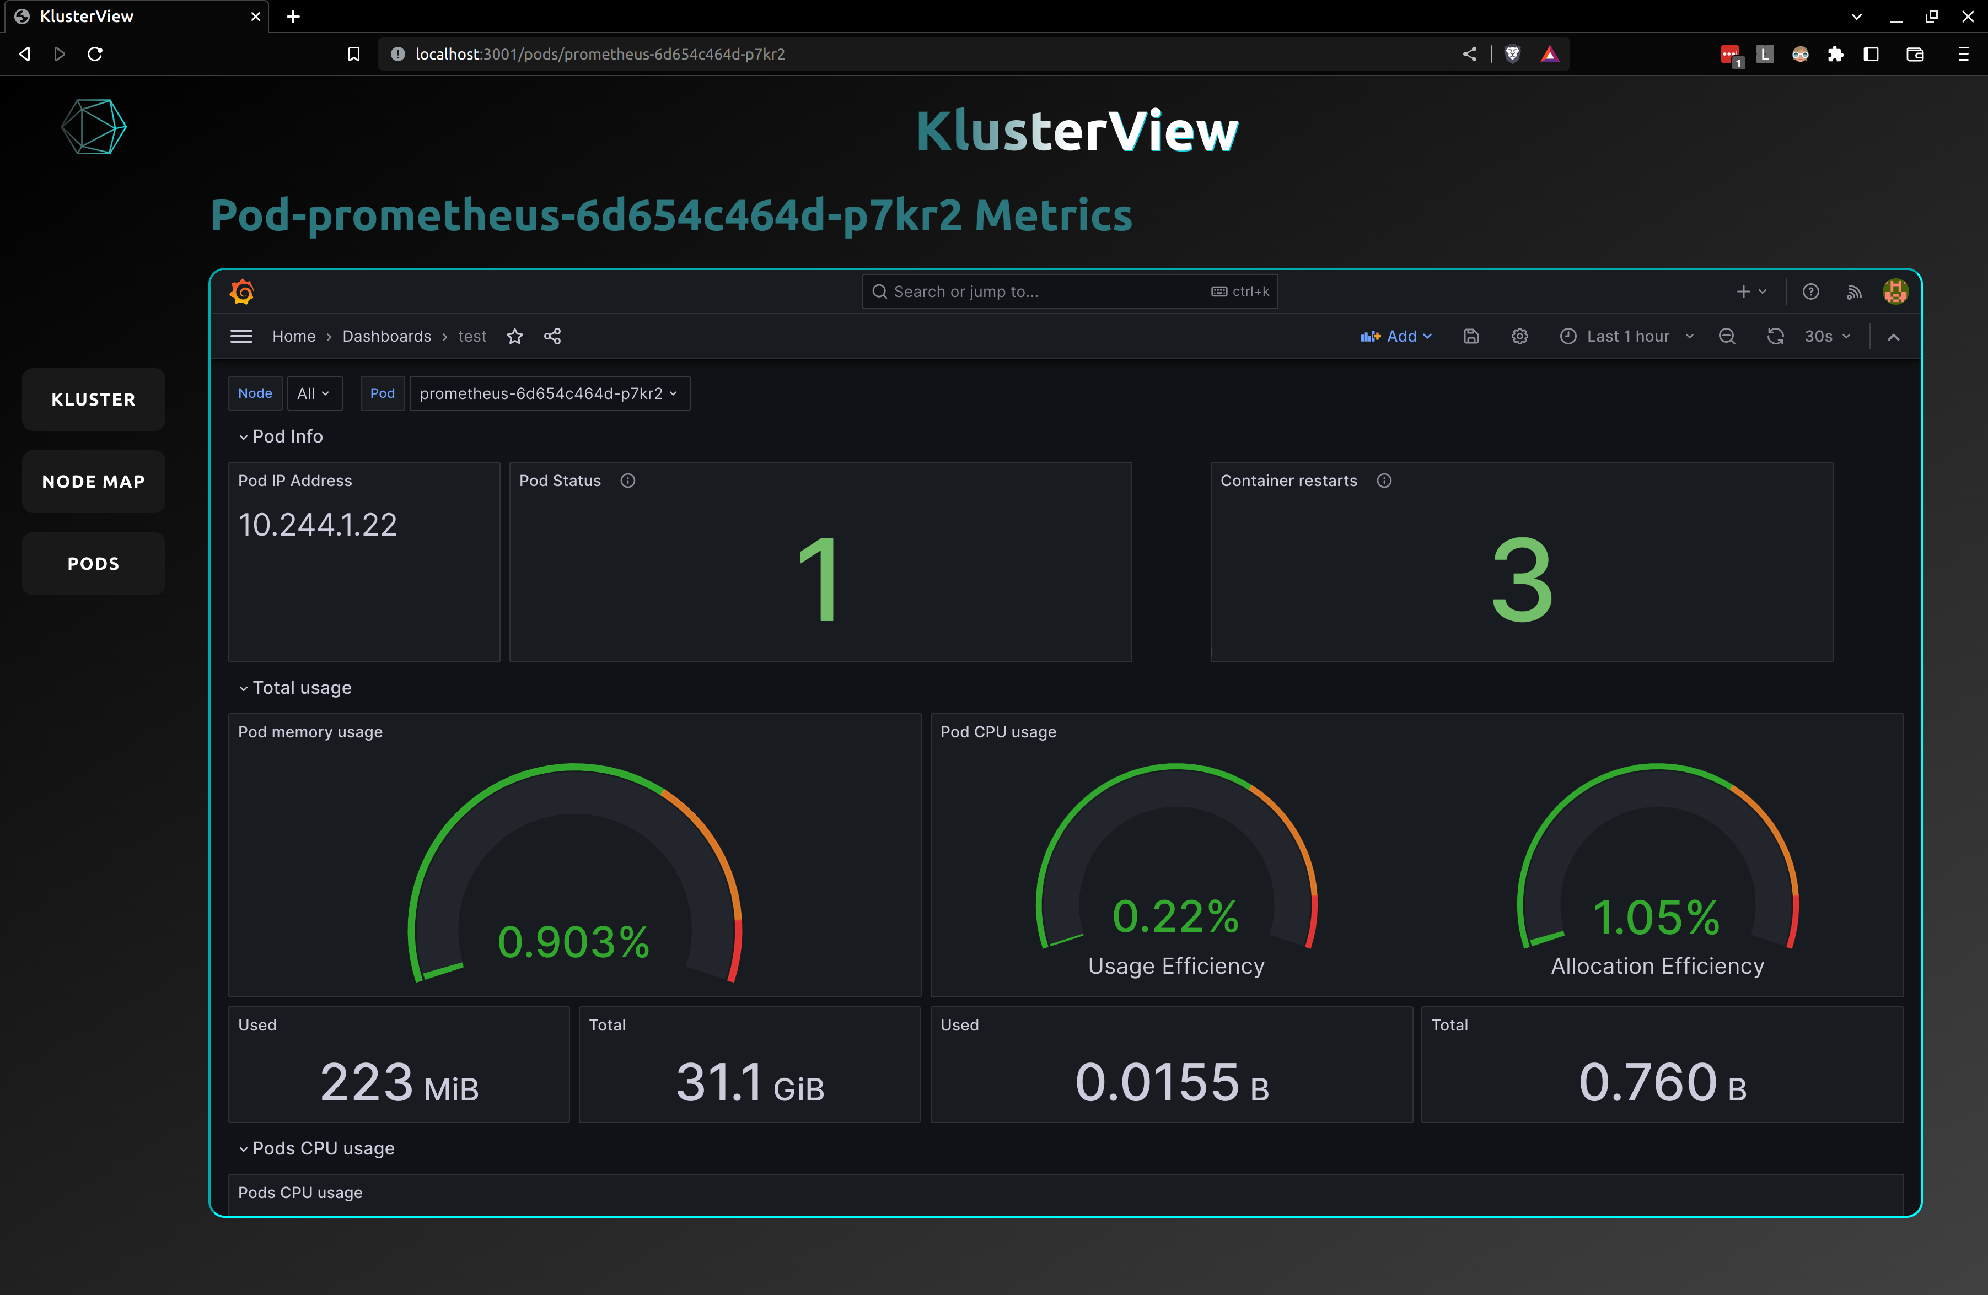Click the 0.760 B total value
The height and width of the screenshot is (1295, 1988).
(1662, 1083)
